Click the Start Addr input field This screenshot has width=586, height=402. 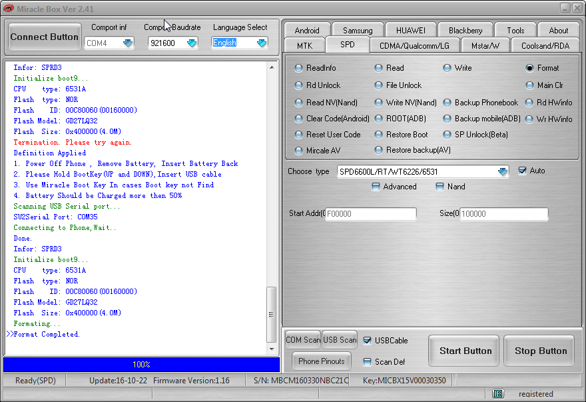coord(371,214)
